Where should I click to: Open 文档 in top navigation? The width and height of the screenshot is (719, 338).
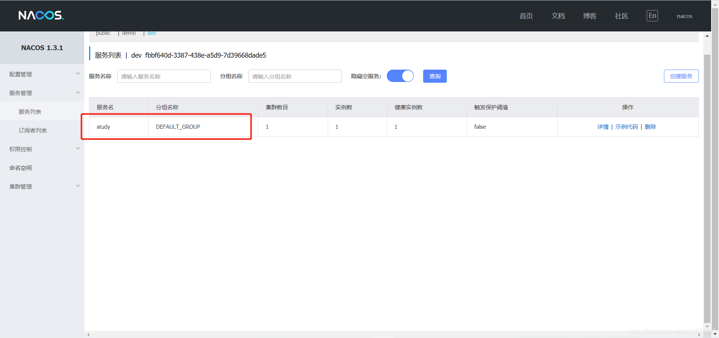click(x=558, y=16)
